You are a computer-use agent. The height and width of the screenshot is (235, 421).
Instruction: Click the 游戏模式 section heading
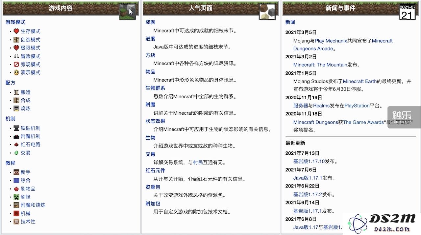(x=15, y=22)
